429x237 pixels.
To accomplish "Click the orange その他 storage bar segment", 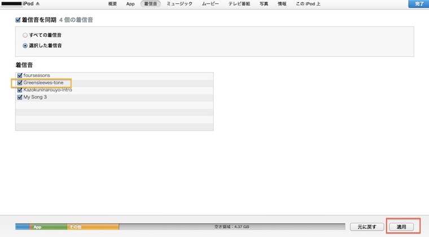I will tap(93, 227).
